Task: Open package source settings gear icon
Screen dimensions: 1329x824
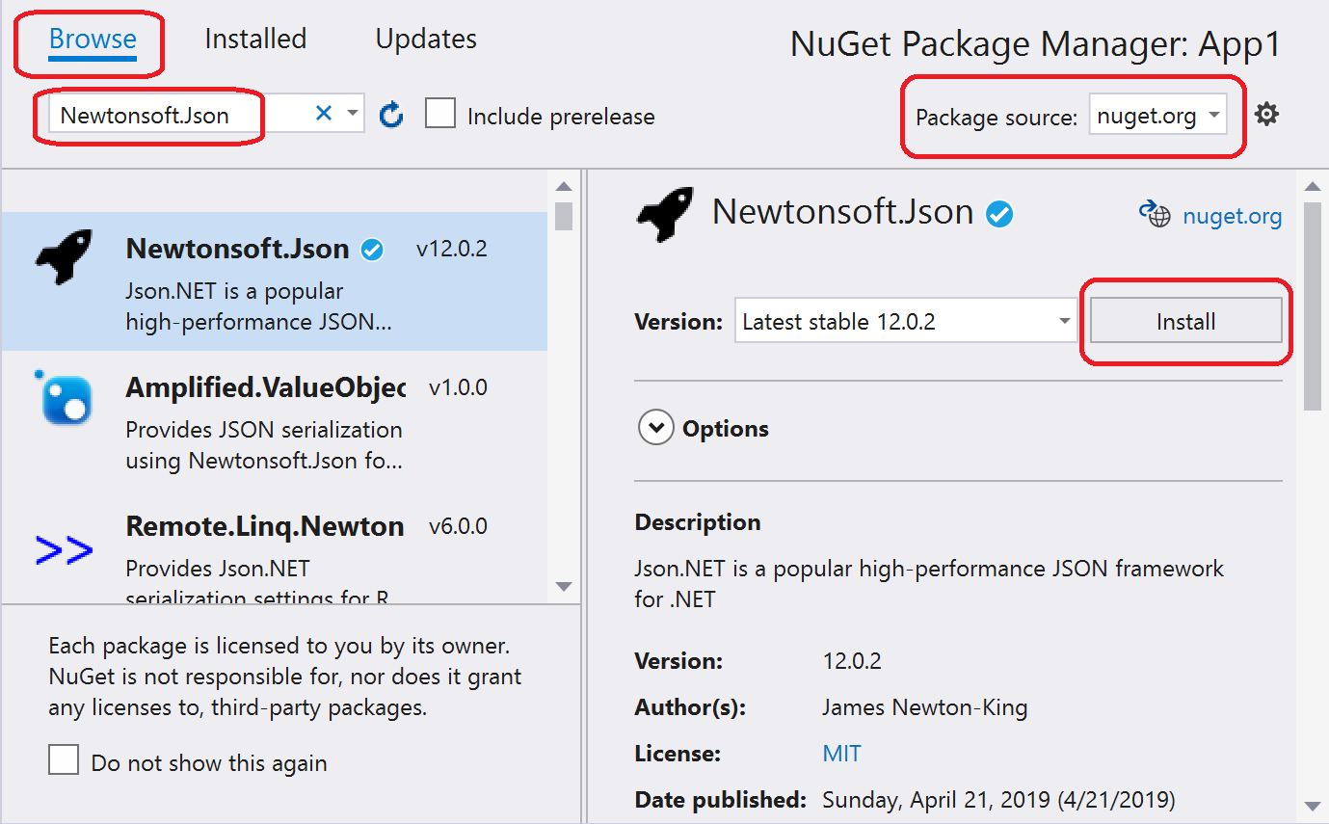Action: point(1266,115)
